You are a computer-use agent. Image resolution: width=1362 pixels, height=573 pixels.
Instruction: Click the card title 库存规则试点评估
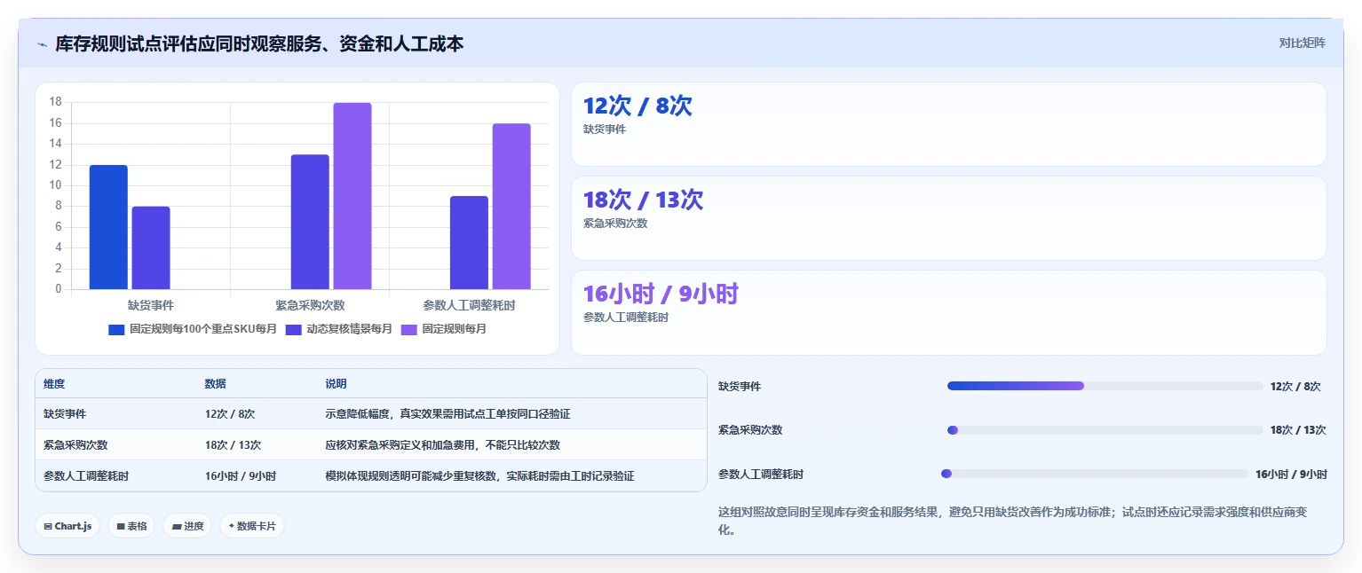pos(259,43)
